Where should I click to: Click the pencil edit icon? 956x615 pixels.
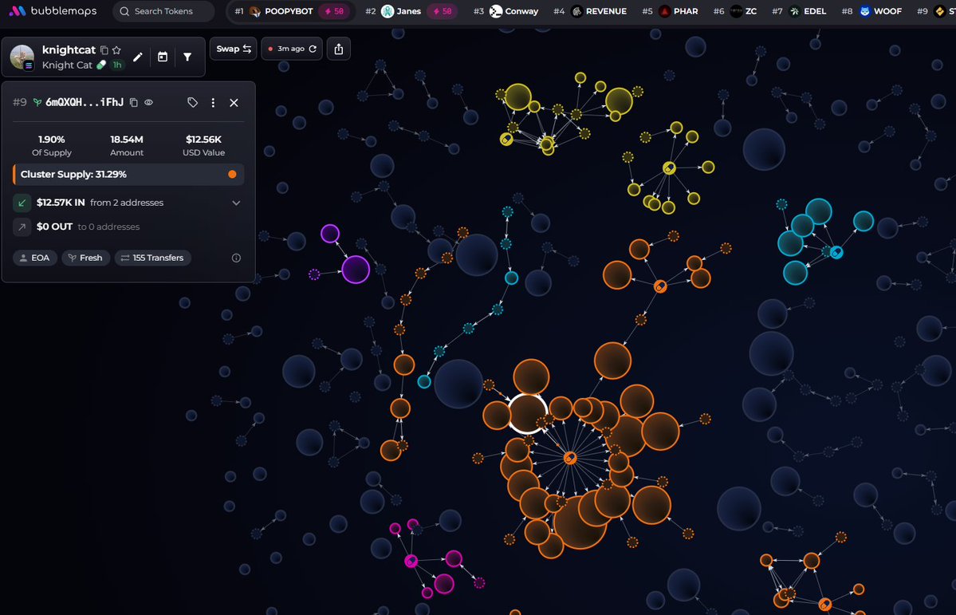(138, 57)
